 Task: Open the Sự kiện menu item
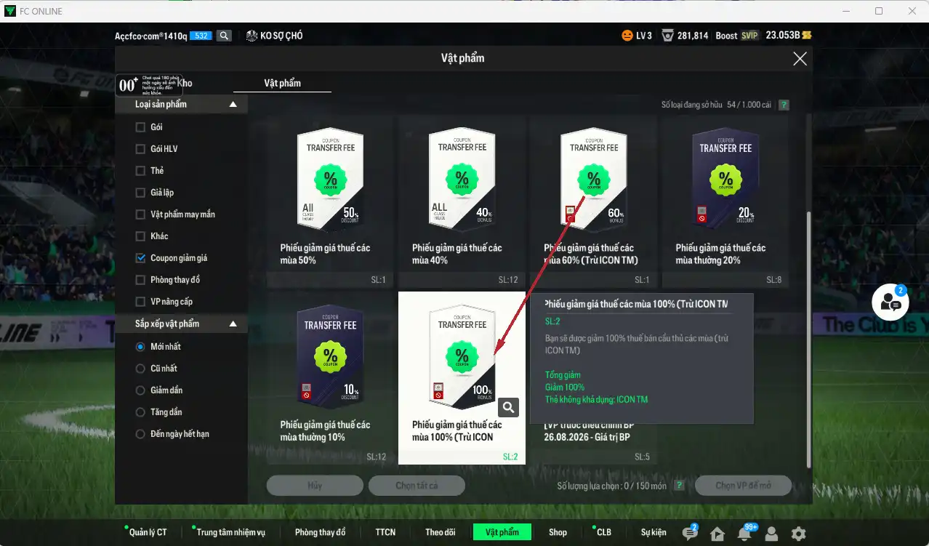[x=653, y=532]
